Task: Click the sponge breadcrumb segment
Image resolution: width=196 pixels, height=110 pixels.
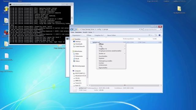Action: 106,29
